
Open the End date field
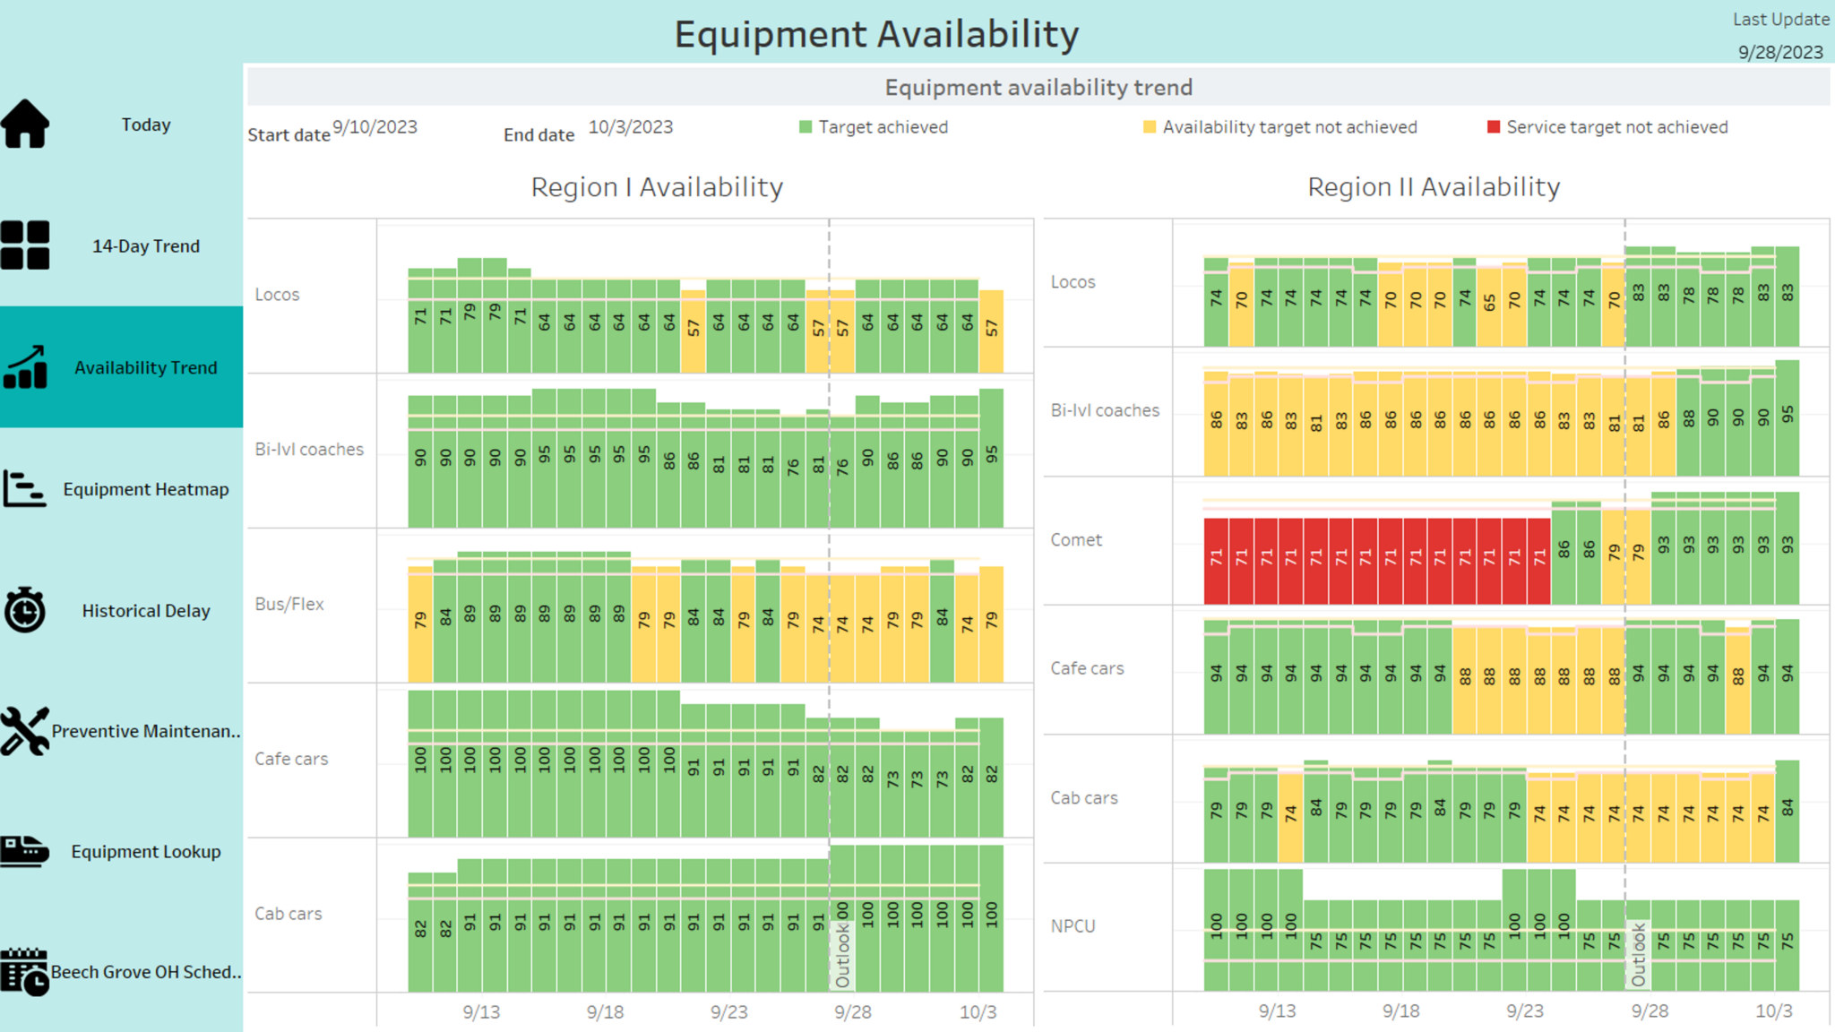pyautogui.click(x=632, y=129)
